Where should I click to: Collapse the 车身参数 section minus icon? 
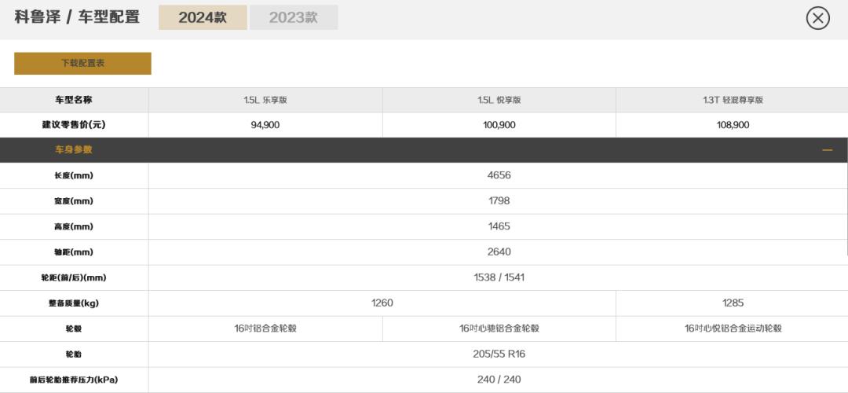[x=827, y=149]
